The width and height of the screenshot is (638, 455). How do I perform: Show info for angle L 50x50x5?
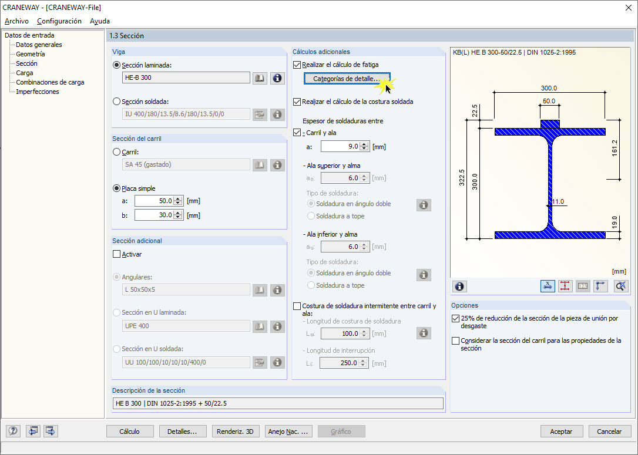[277, 290]
